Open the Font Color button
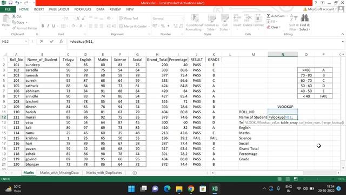Viewport: 346px width, 195px height. (81, 26)
